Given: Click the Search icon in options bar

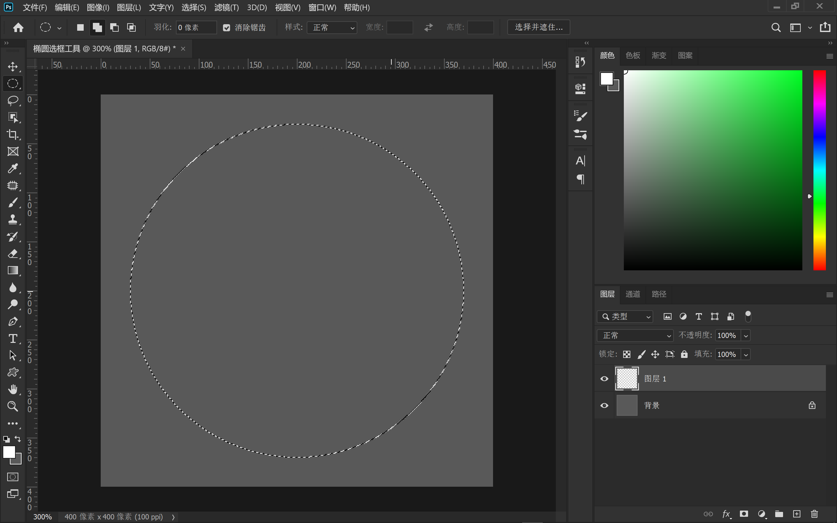Looking at the screenshot, I should click(776, 27).
